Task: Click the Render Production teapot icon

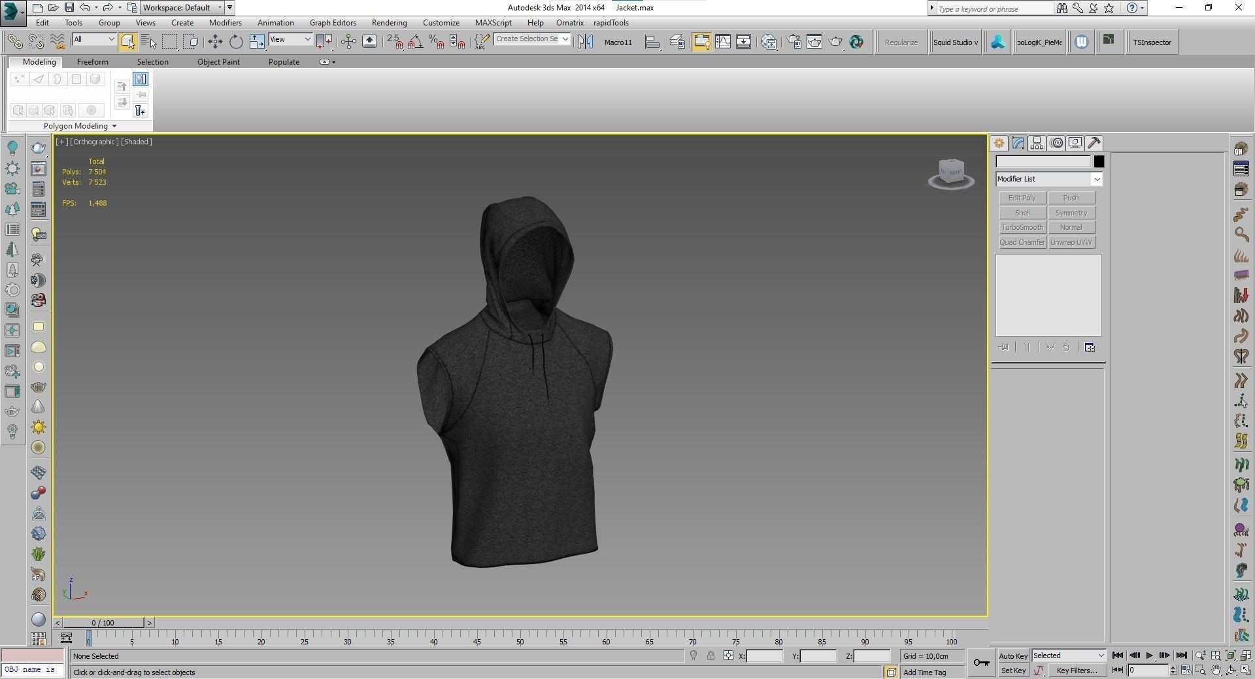Action: [x=836, y=42]
